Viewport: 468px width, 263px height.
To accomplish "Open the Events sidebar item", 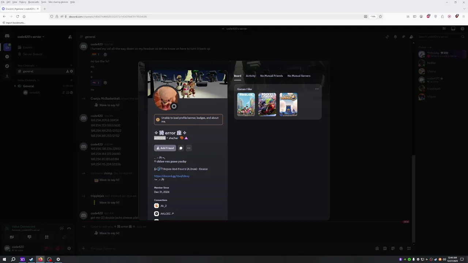I will [45, 47].
